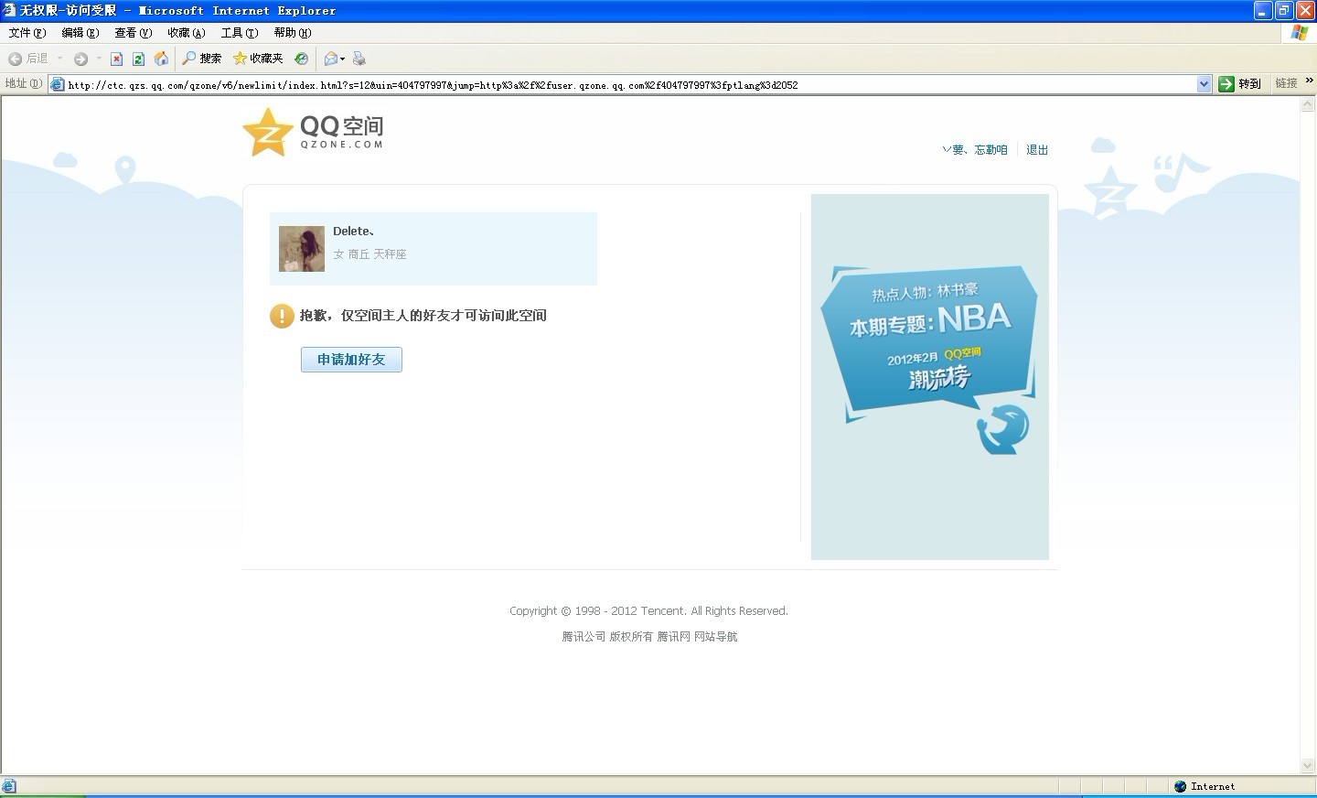The width and height of the screenshot is (1317, 798).
Task: Click the vertical scrollbar up arrow
Action: pos(1308,105)
